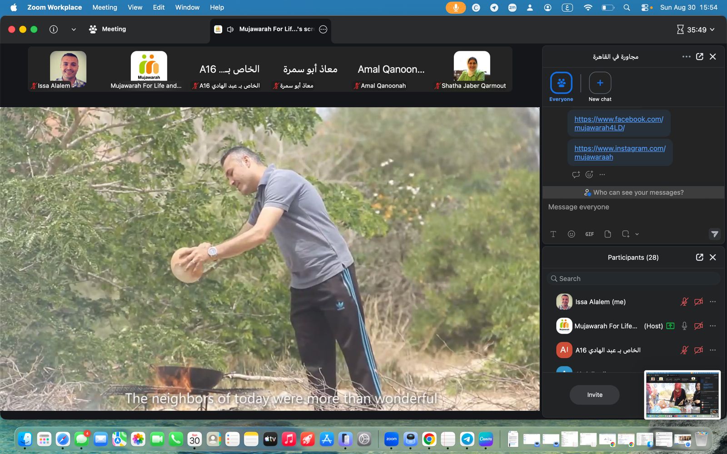Click the text formatting icon in chat
The width and height of the screenshot is (727, 454).
pos(553,234)
